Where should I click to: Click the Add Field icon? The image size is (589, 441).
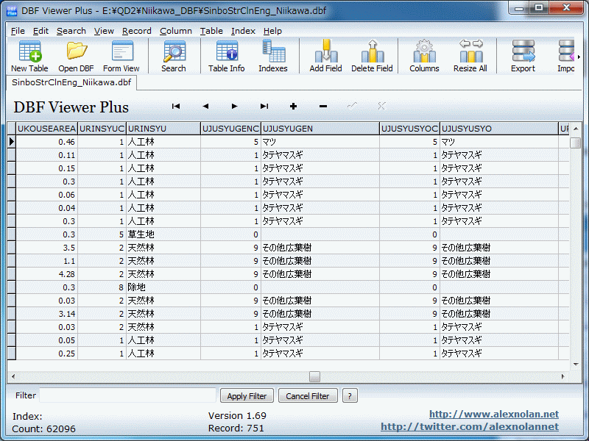click(x=325, y=56)
